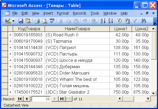Screen dimensions: 158x109
Task: Click the Apply Filter funnel icon
Action: pos(135,21)
